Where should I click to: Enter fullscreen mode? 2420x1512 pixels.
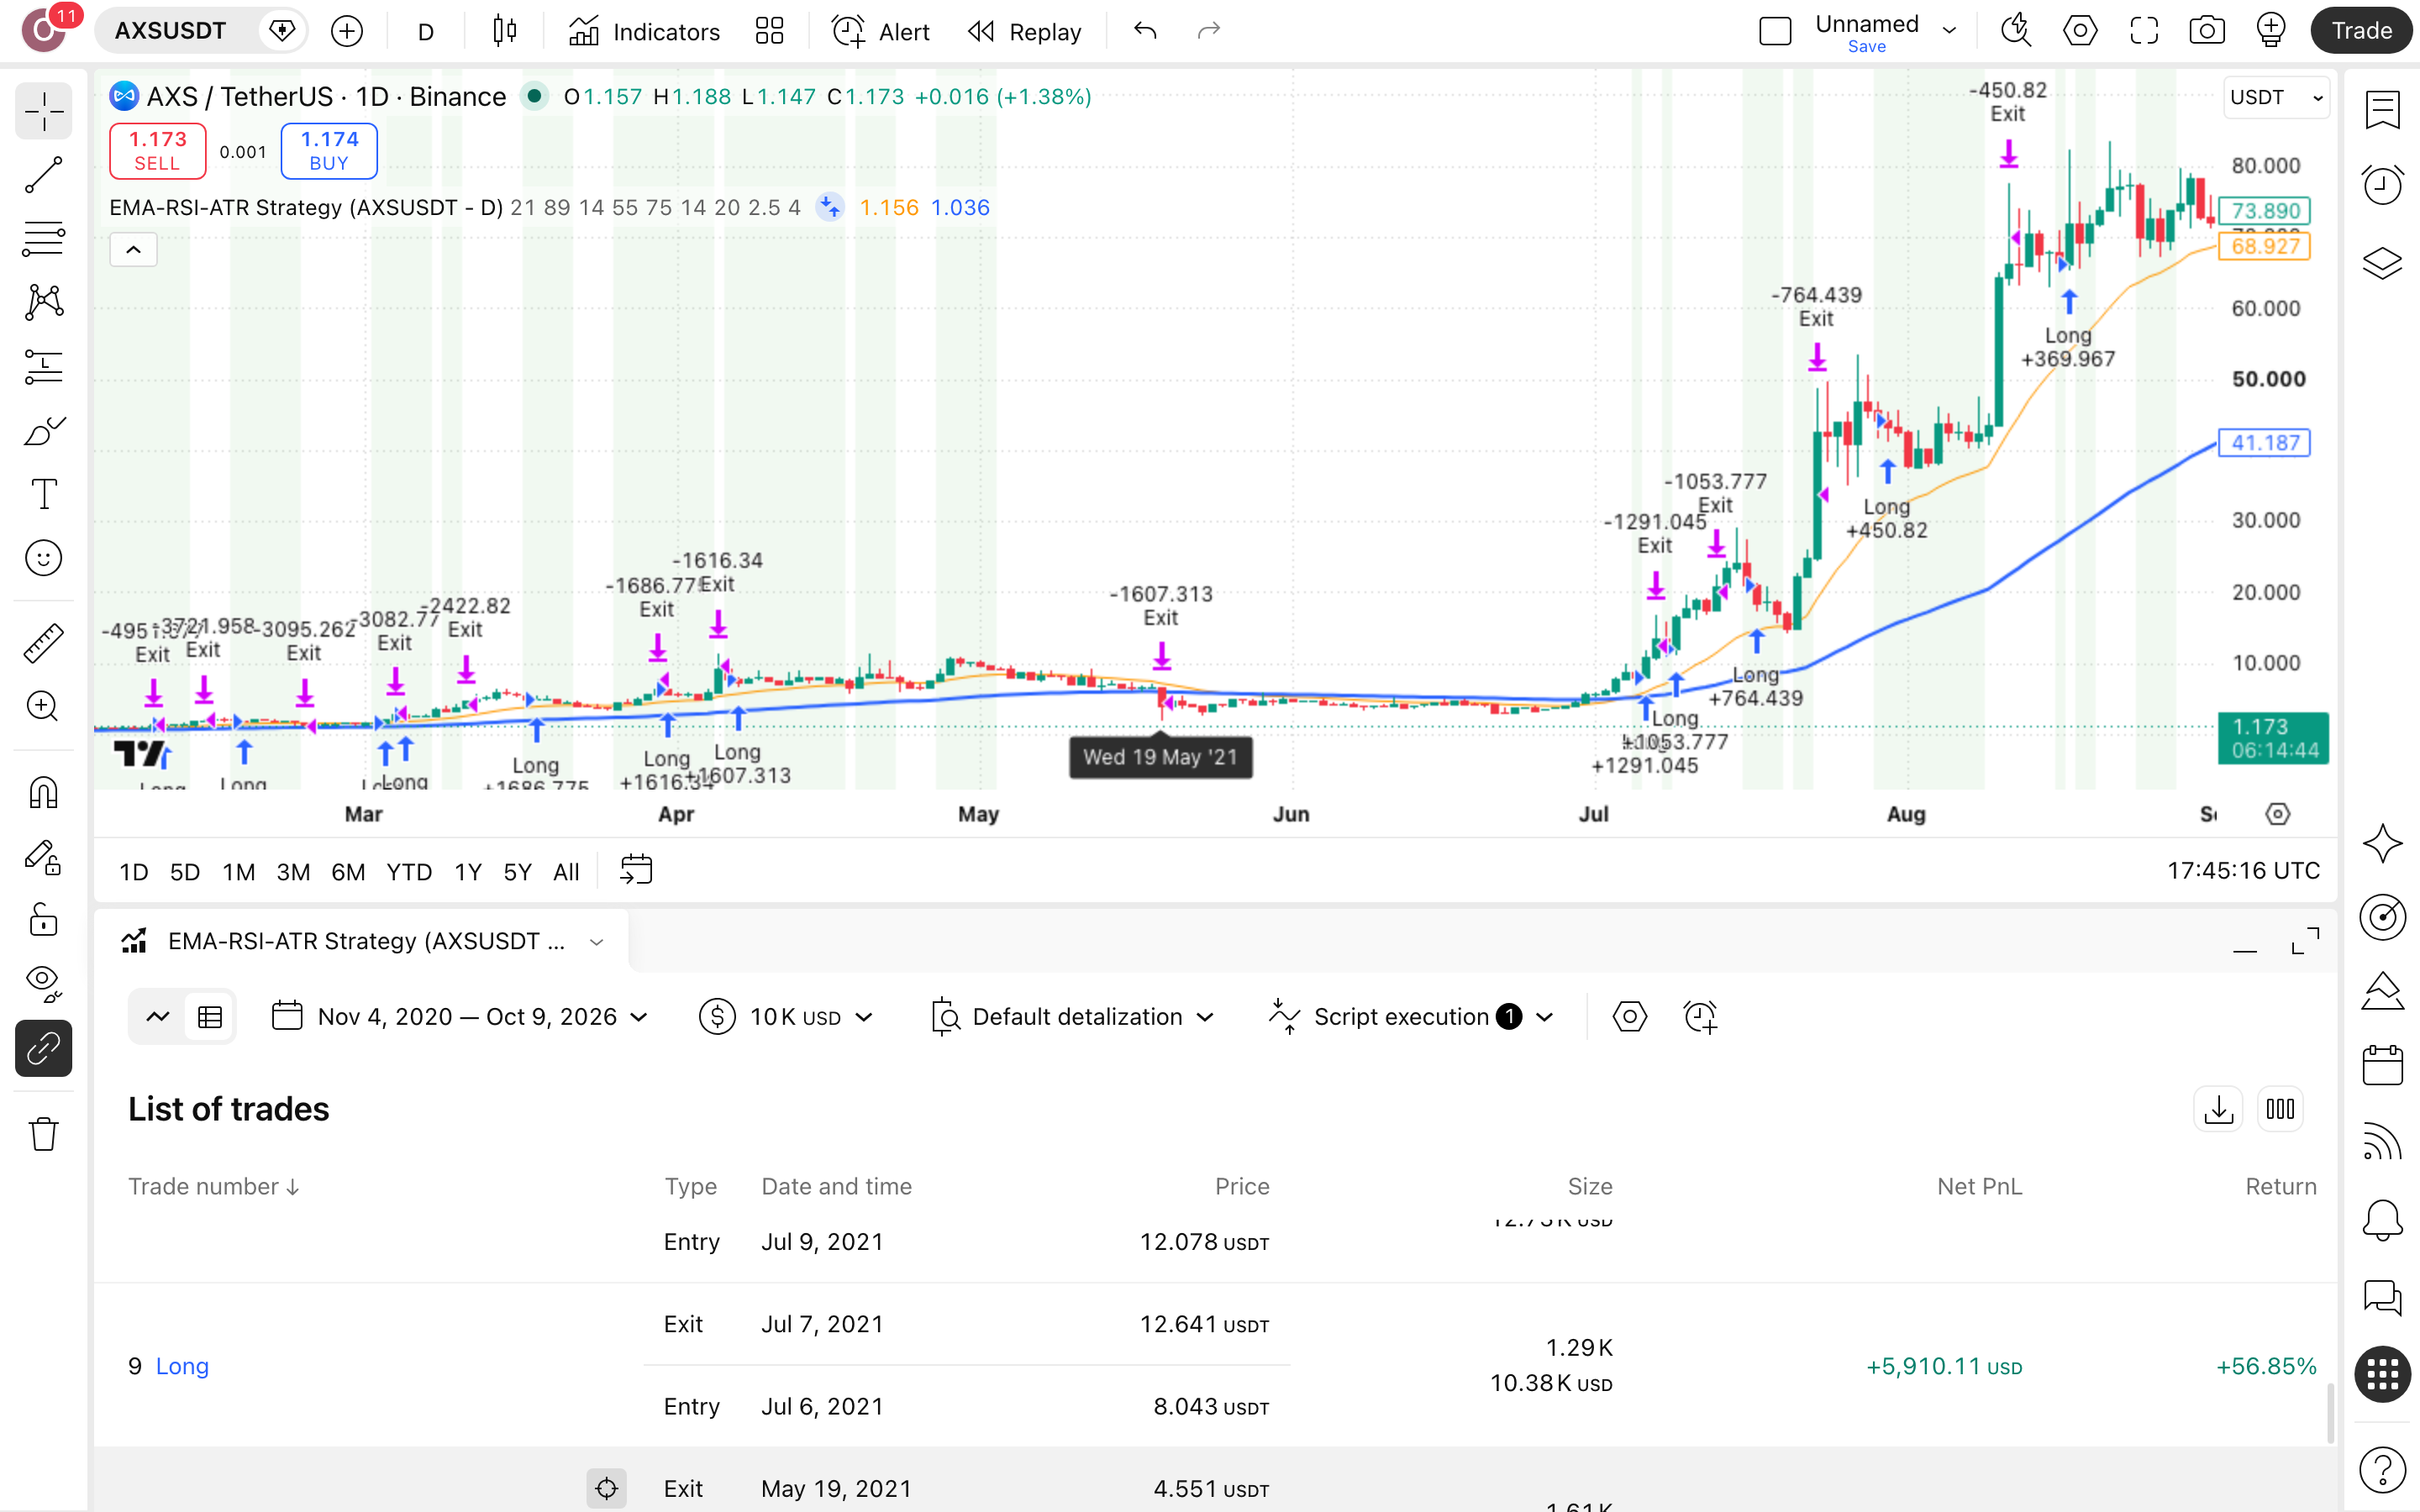point(2144,31)
